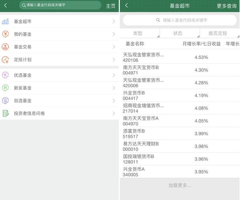
Task: Open fund 天弘现金管家货币 420106
Action: click(180, 57)
